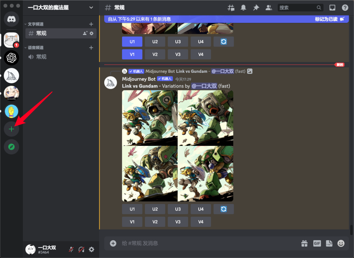354x258 pixels.
Task: Attach a file with message plus button
Action: coord(113,243)
